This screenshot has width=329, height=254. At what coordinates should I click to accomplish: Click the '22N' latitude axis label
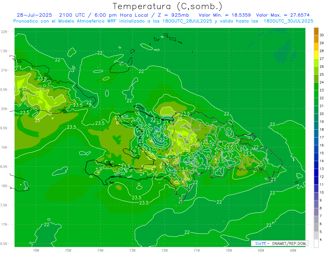[x=4, y=32]
